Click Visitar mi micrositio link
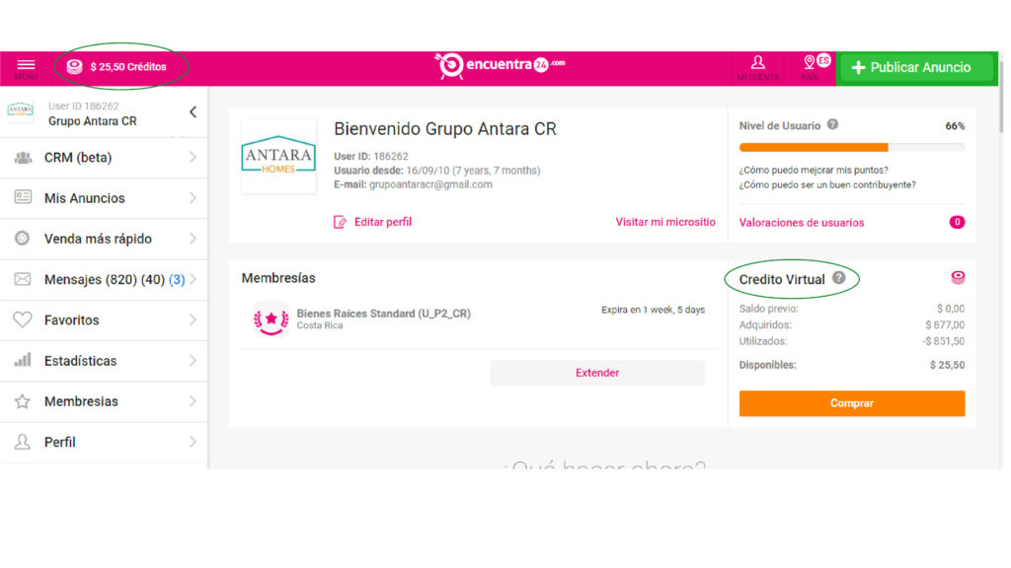Image resolution: width=1011 pixels, height=568 pixels. click(x=665, y=222)
